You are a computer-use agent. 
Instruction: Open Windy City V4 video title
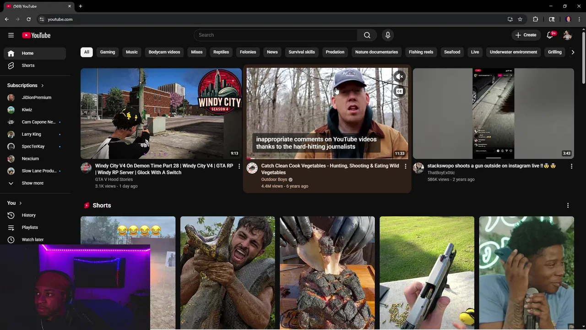pos(164,169)
